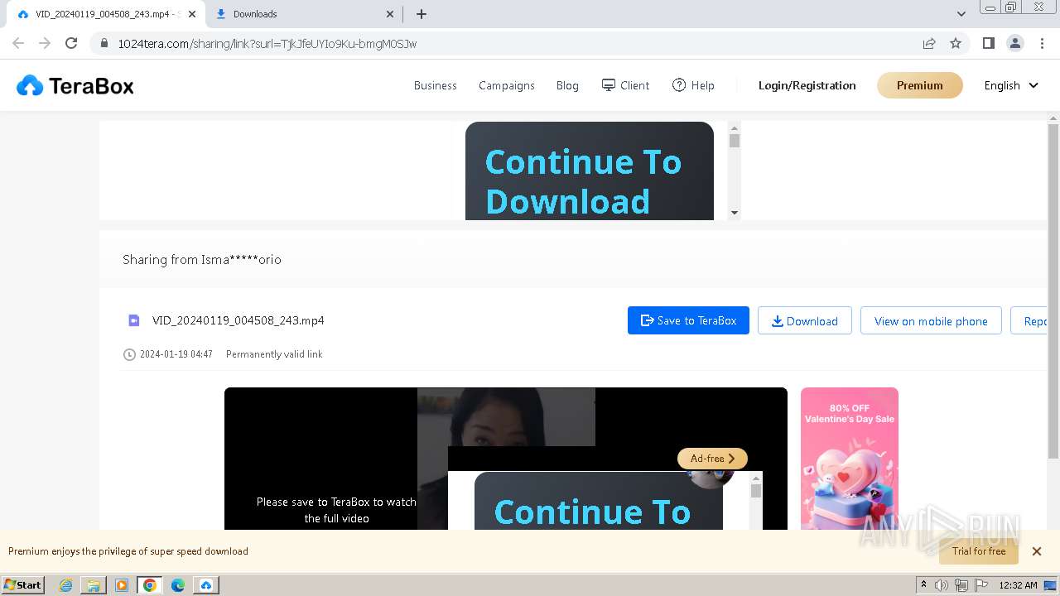Bookmark this page with star icon
The height and width of the screenshot is (596, 1060).
(956, 43)
